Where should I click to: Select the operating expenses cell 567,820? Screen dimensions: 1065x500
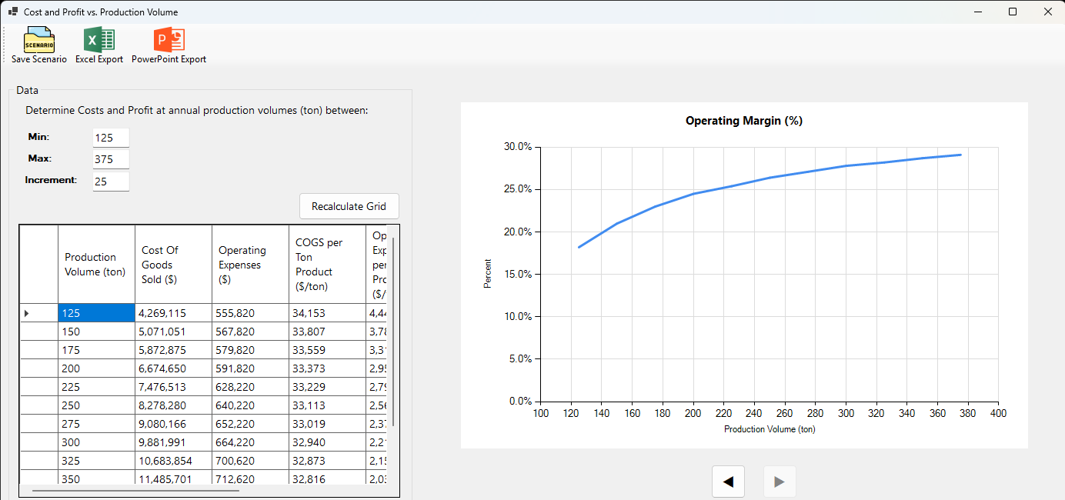point(250,332)
